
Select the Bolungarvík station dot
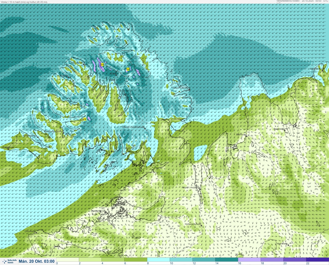pyautogui.click(x=84, y=64)
